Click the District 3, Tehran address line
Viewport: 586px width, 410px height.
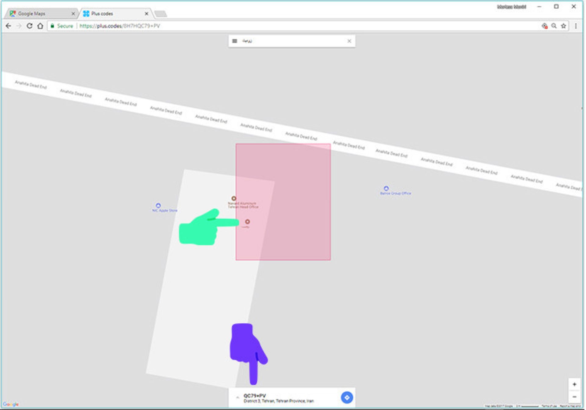[278, 401]
